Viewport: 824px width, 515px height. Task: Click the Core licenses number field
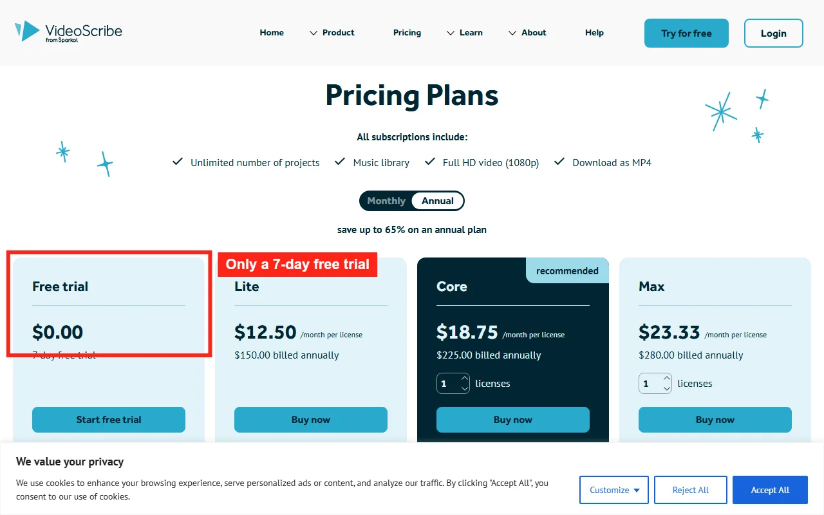448,384
